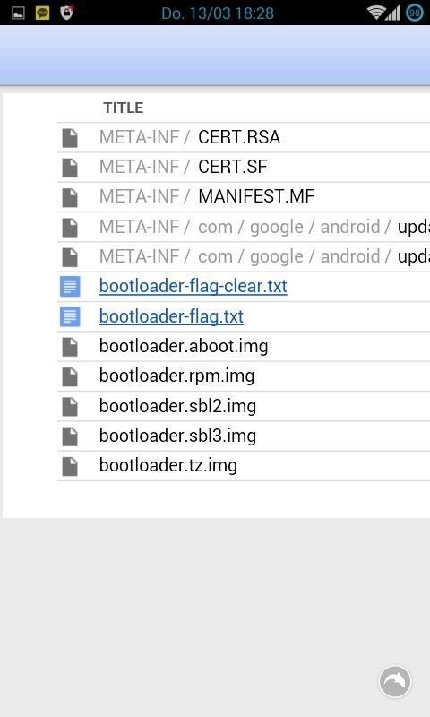Select the bootloader.sbl3.img file entry
Image resolution: width=430 pixels, height=717 pixels.
point(177,436)
